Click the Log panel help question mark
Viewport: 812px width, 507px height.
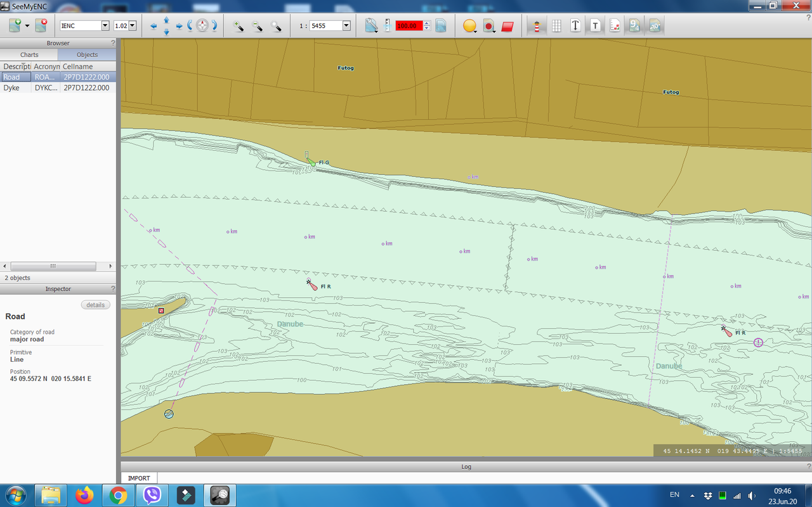point(808,466)
